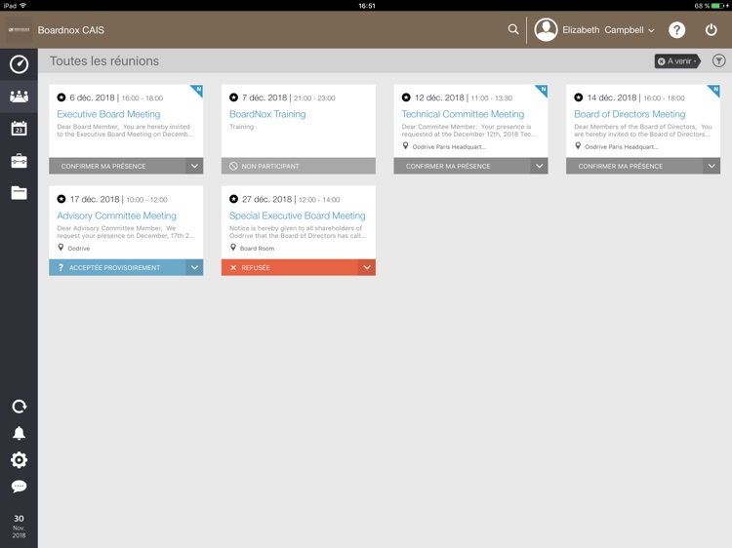Click the refresh sync icon in sidebar

19,407
